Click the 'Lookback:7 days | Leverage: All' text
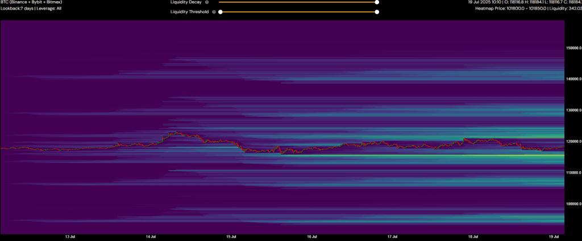This screenshot has height=241, width=582. (31, 8)
